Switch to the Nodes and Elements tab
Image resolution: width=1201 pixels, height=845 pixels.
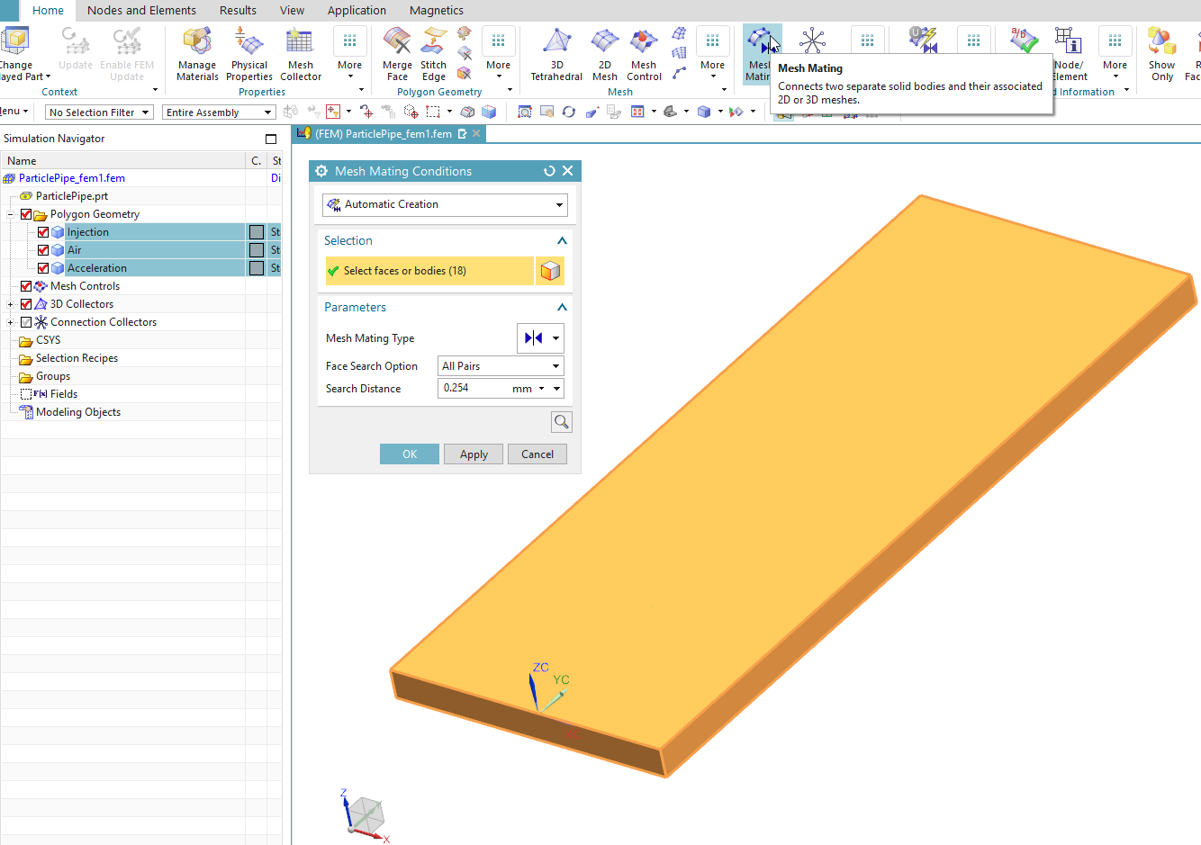(x=141, y=11)
